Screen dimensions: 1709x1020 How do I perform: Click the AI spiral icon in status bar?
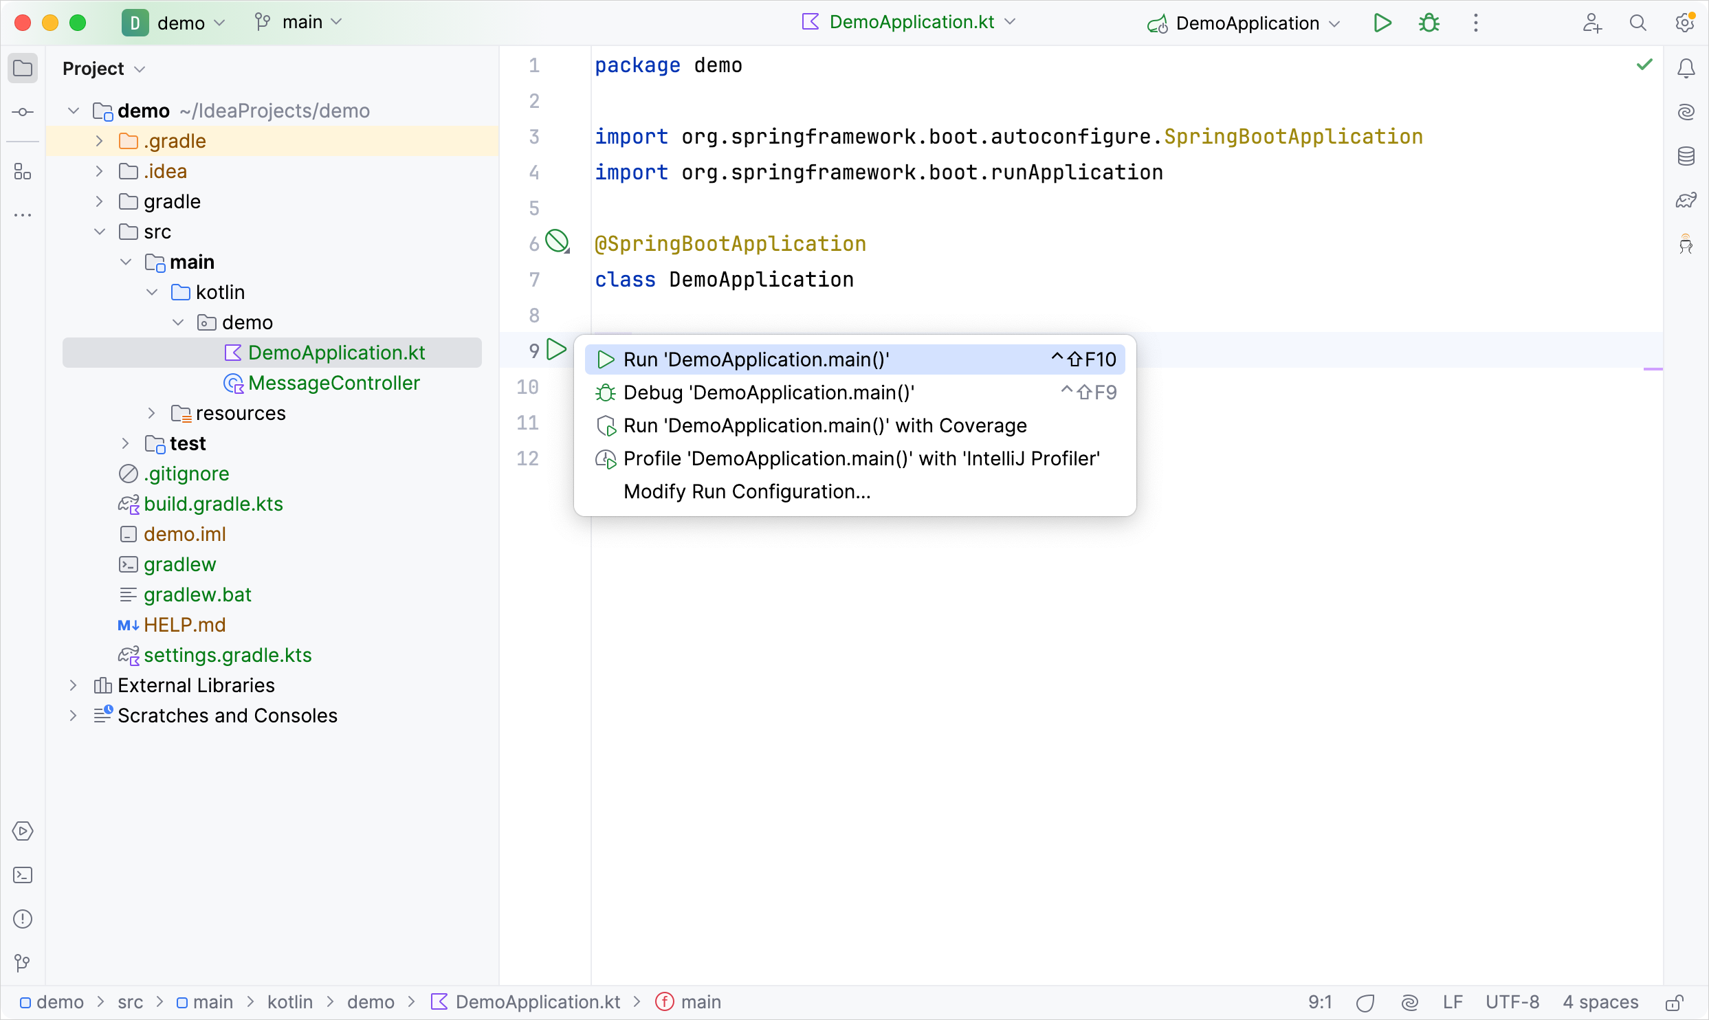coord(1410,1003)
